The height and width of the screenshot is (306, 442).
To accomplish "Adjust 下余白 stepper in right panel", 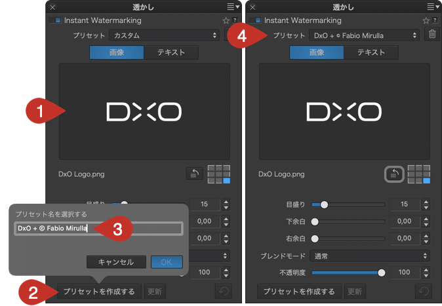I will (x=426, y=221).
